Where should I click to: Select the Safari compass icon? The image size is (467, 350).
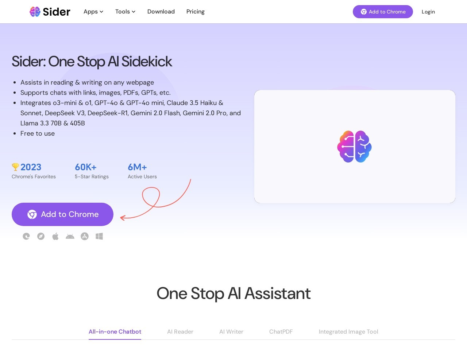click(x=41, y=236)
